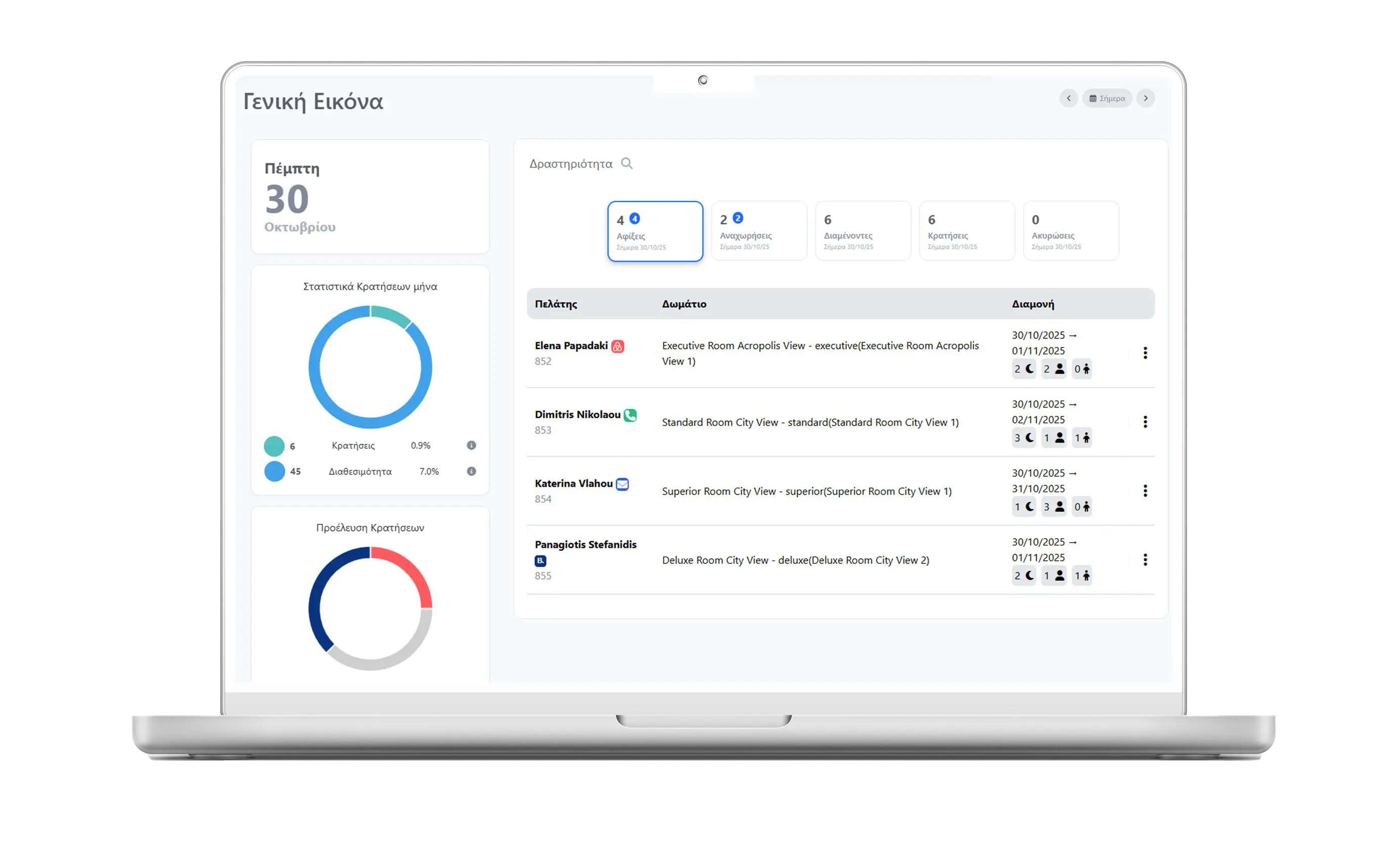Click the info icon beside Διαθεσιμότητα 7.0%
The width and height of the screenshot is (1381, 841).
(x=471, y=471)
